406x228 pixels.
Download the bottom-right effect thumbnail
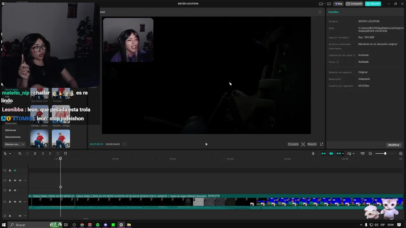pos(67,145)
